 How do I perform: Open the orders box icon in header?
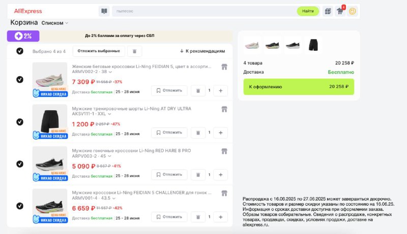(328, 11)
